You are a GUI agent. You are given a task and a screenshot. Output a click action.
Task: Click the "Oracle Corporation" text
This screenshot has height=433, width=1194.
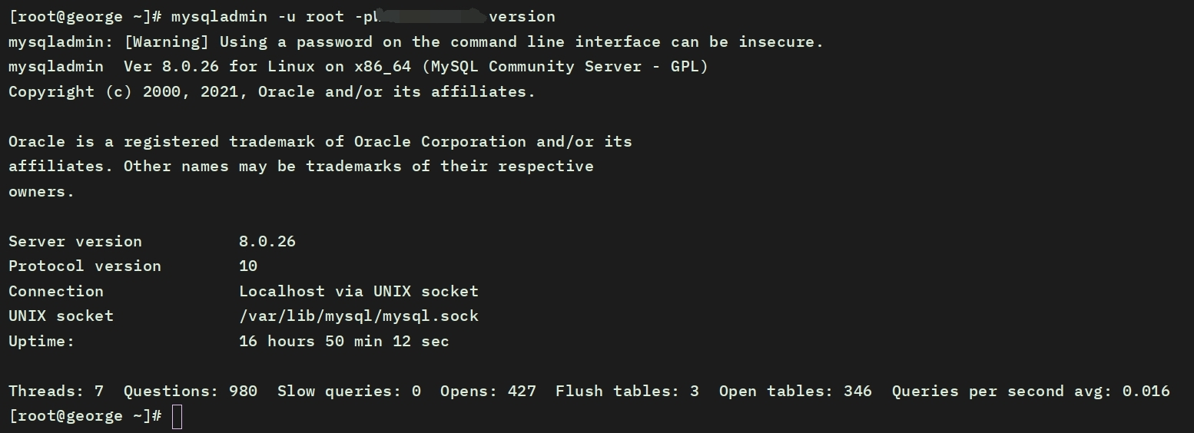[x=439, y=142]
